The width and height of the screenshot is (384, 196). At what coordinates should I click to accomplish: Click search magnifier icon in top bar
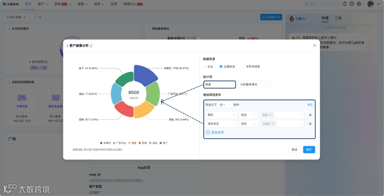(307, 4)
